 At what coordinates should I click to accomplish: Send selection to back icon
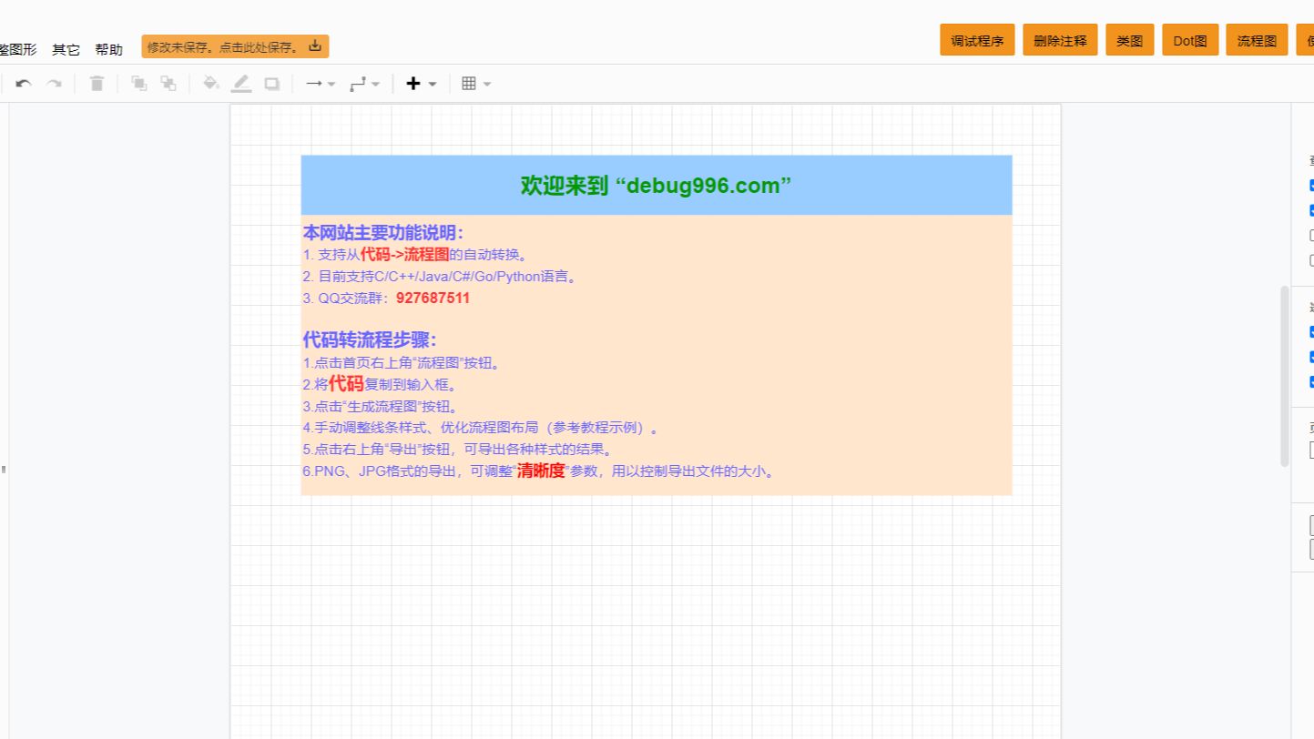point(168,84)
